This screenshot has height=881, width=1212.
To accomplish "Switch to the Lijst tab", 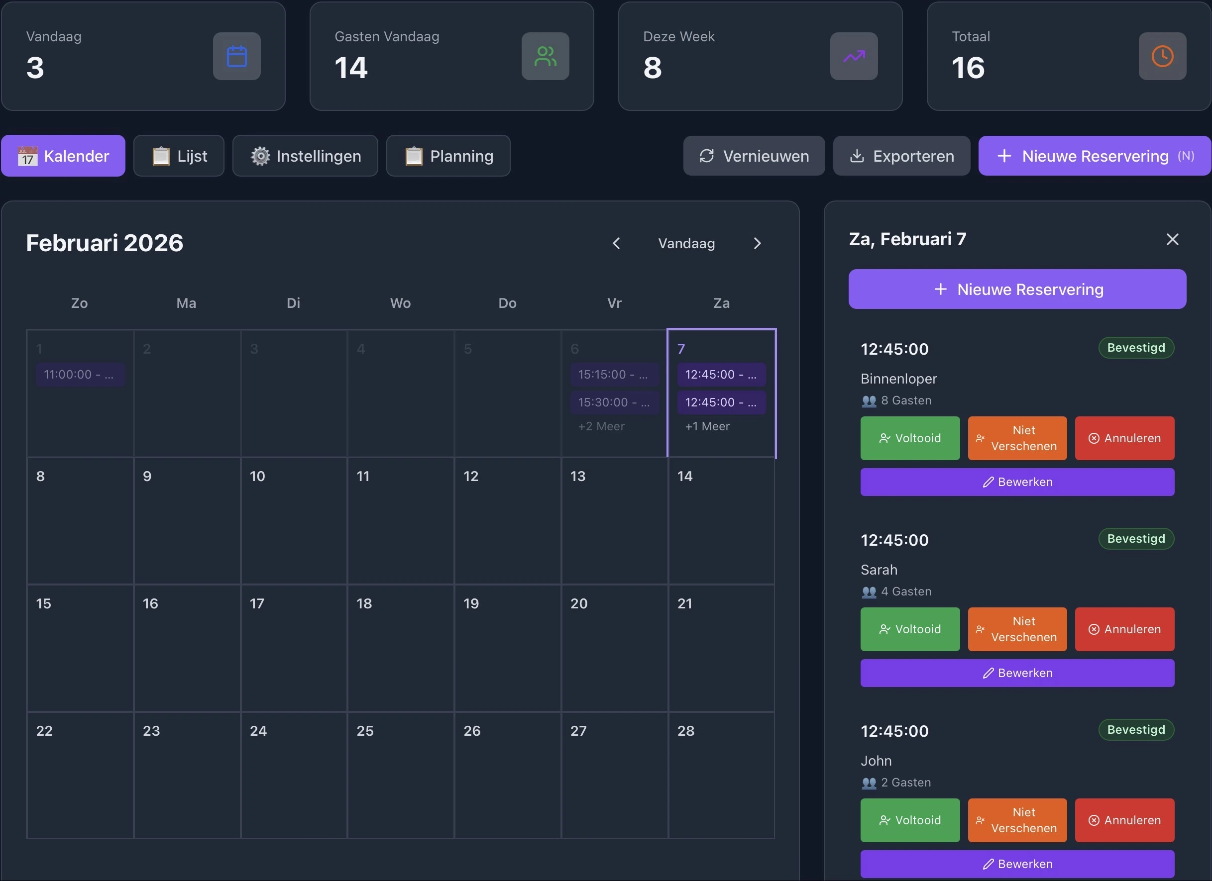I will coord(179,156).
